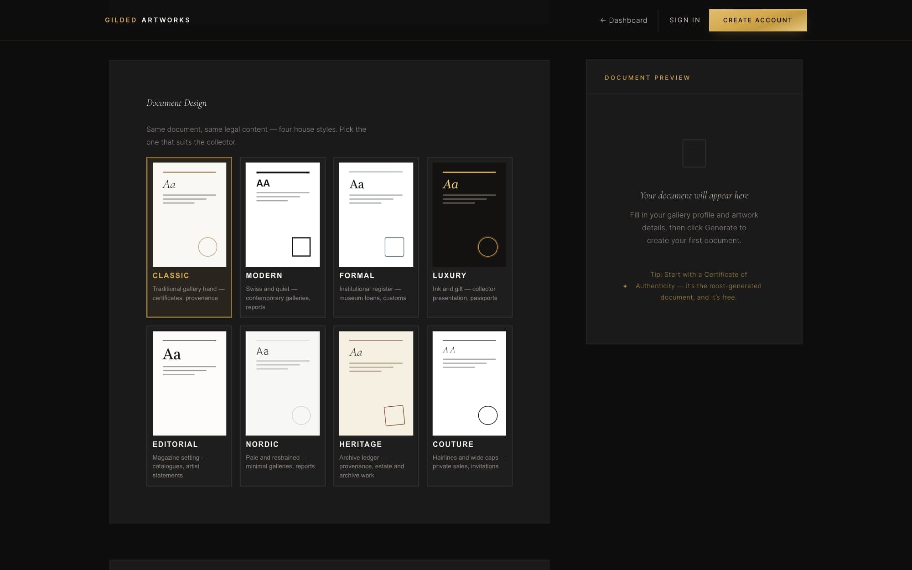Click the rounded square seal on Formal thumbnail
The width and height of the screenshot is (912, 570).
[394, 247]
